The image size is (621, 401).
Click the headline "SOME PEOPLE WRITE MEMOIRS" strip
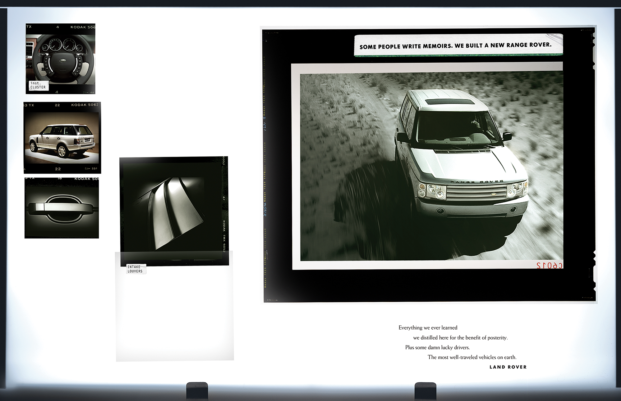(459, 45)
